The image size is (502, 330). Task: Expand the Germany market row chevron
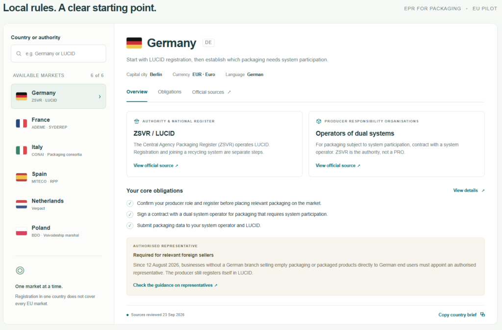point(100,96)
